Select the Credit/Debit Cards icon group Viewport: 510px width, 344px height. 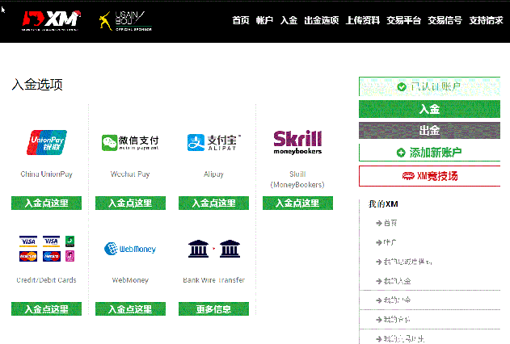pyautogui.click(x=48, y=249)
